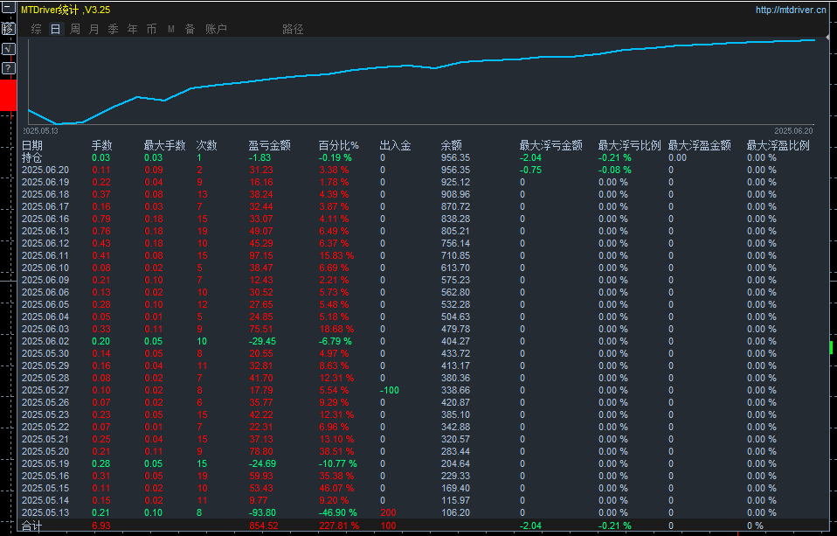837x536 pixels.
Task: Open help via the ? icon in sidebar
Action: [7, 68]
